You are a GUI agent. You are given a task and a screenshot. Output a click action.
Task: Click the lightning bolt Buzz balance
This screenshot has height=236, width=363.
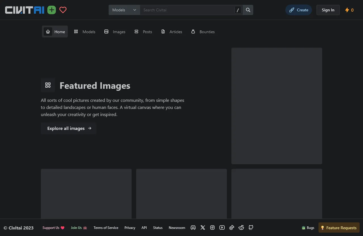click(x=349, y=10)
